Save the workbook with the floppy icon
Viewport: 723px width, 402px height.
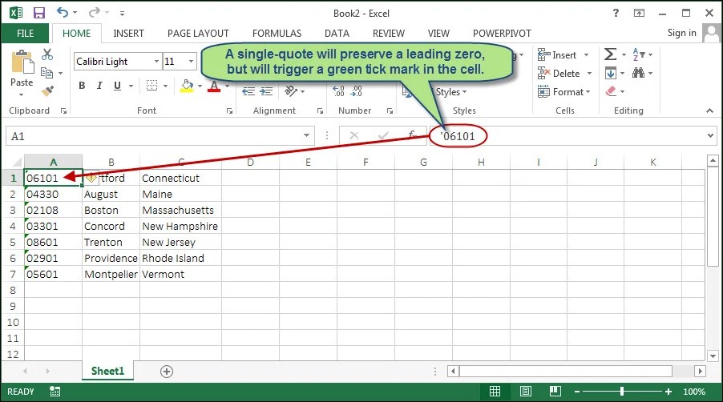coord(39,13)
